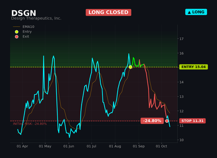This screenshot has width=217, height=158.
Task: Click the 01 Oct date label
Action: pos(161,146)
